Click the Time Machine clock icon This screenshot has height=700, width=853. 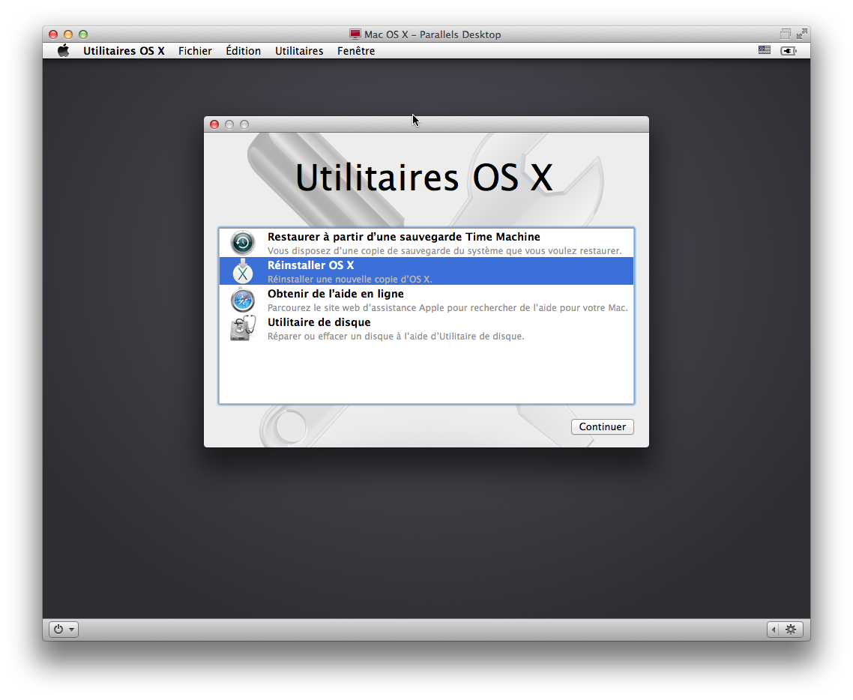point(242,243)
